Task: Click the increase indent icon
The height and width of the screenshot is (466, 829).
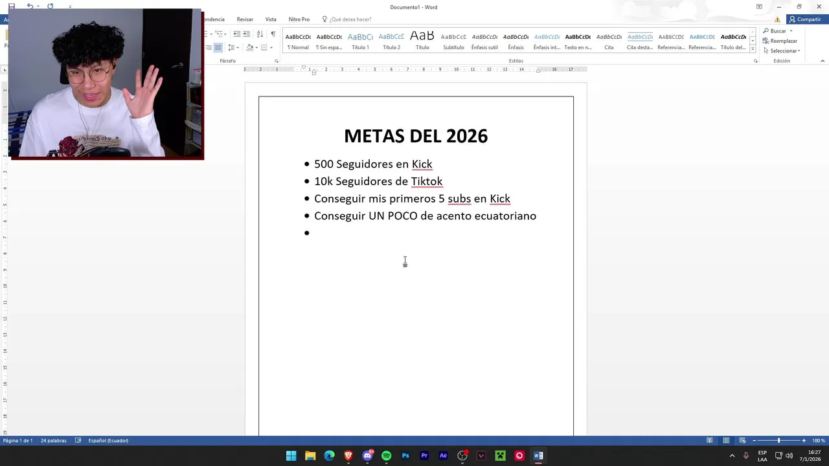Action: pyautogui.click(x=246, y=34)
